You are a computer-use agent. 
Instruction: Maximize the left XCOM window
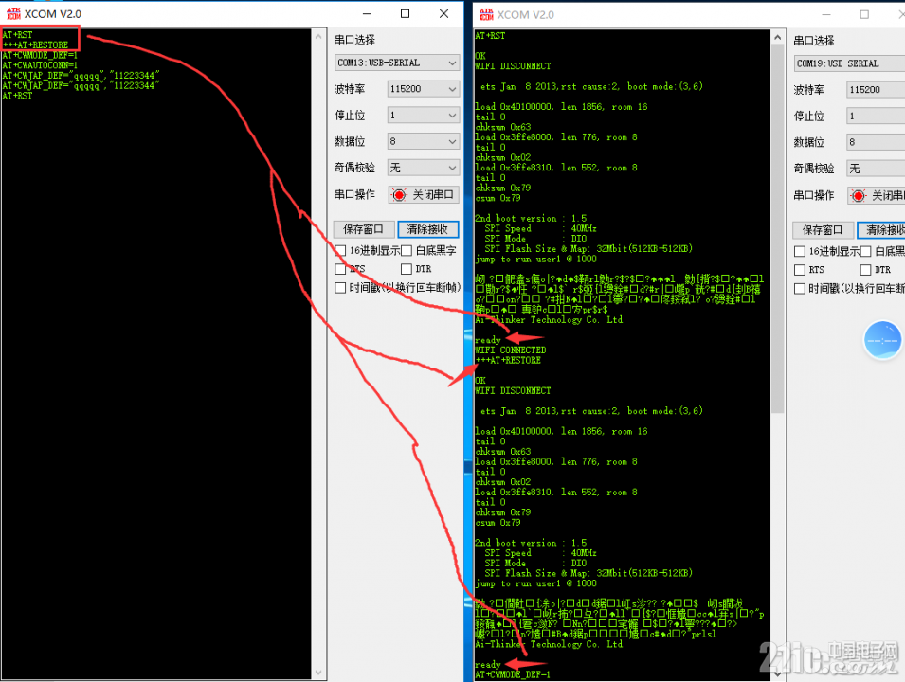pos(406,14)
